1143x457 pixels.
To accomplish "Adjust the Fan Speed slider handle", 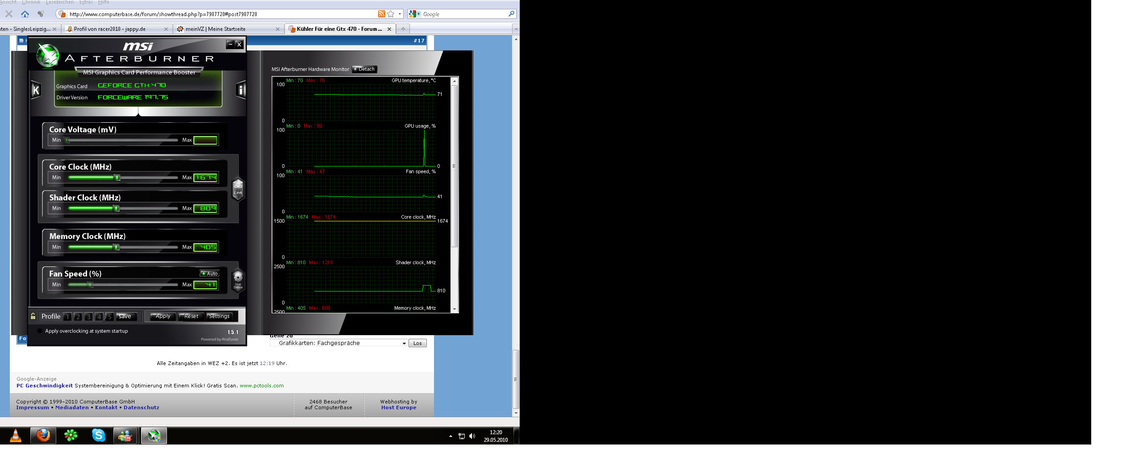I will click(x=91, y=285).
